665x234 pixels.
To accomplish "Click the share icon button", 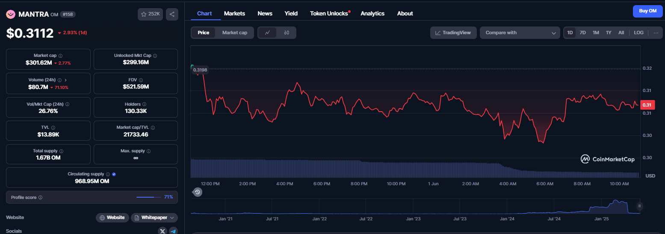I will coord(172,14).
